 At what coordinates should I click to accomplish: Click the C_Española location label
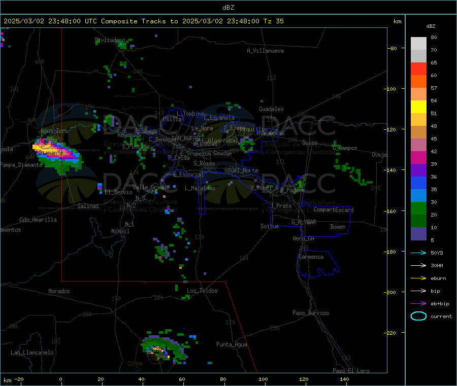(x=219, y=118)
